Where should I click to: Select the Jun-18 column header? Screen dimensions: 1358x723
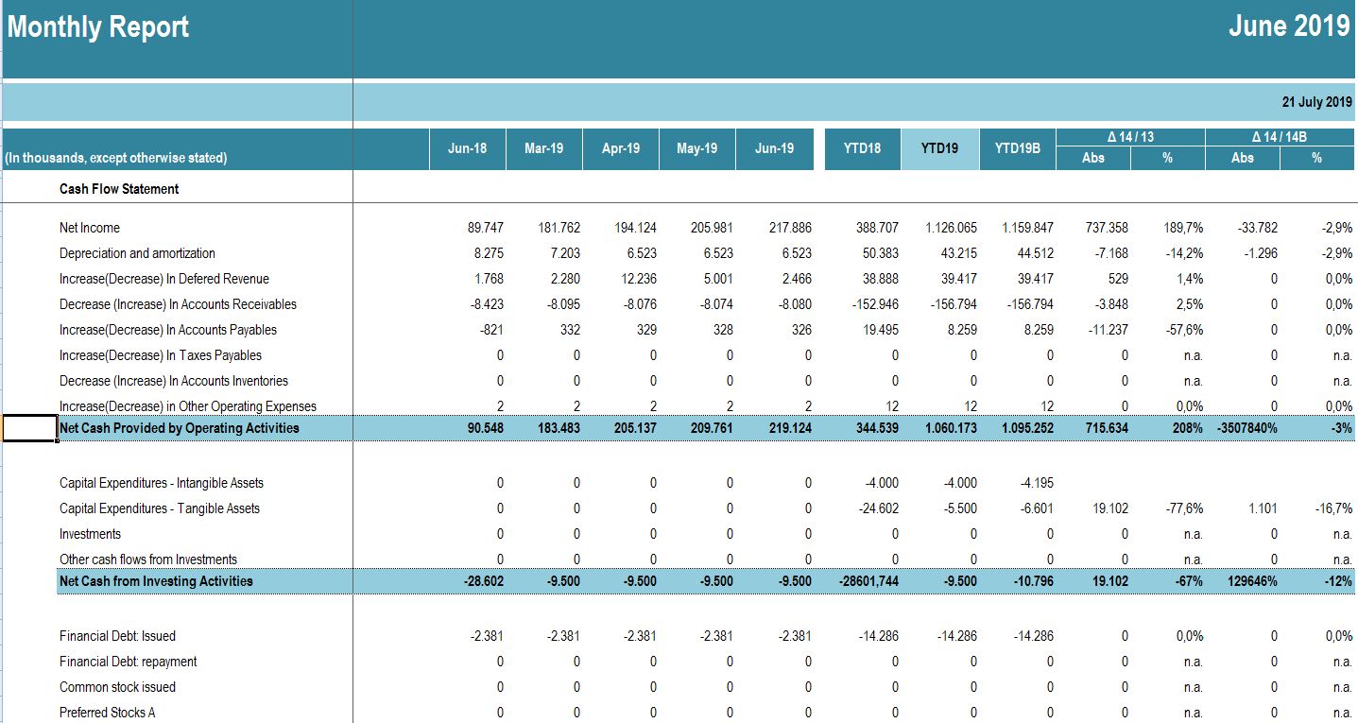[x=467, y=148]
